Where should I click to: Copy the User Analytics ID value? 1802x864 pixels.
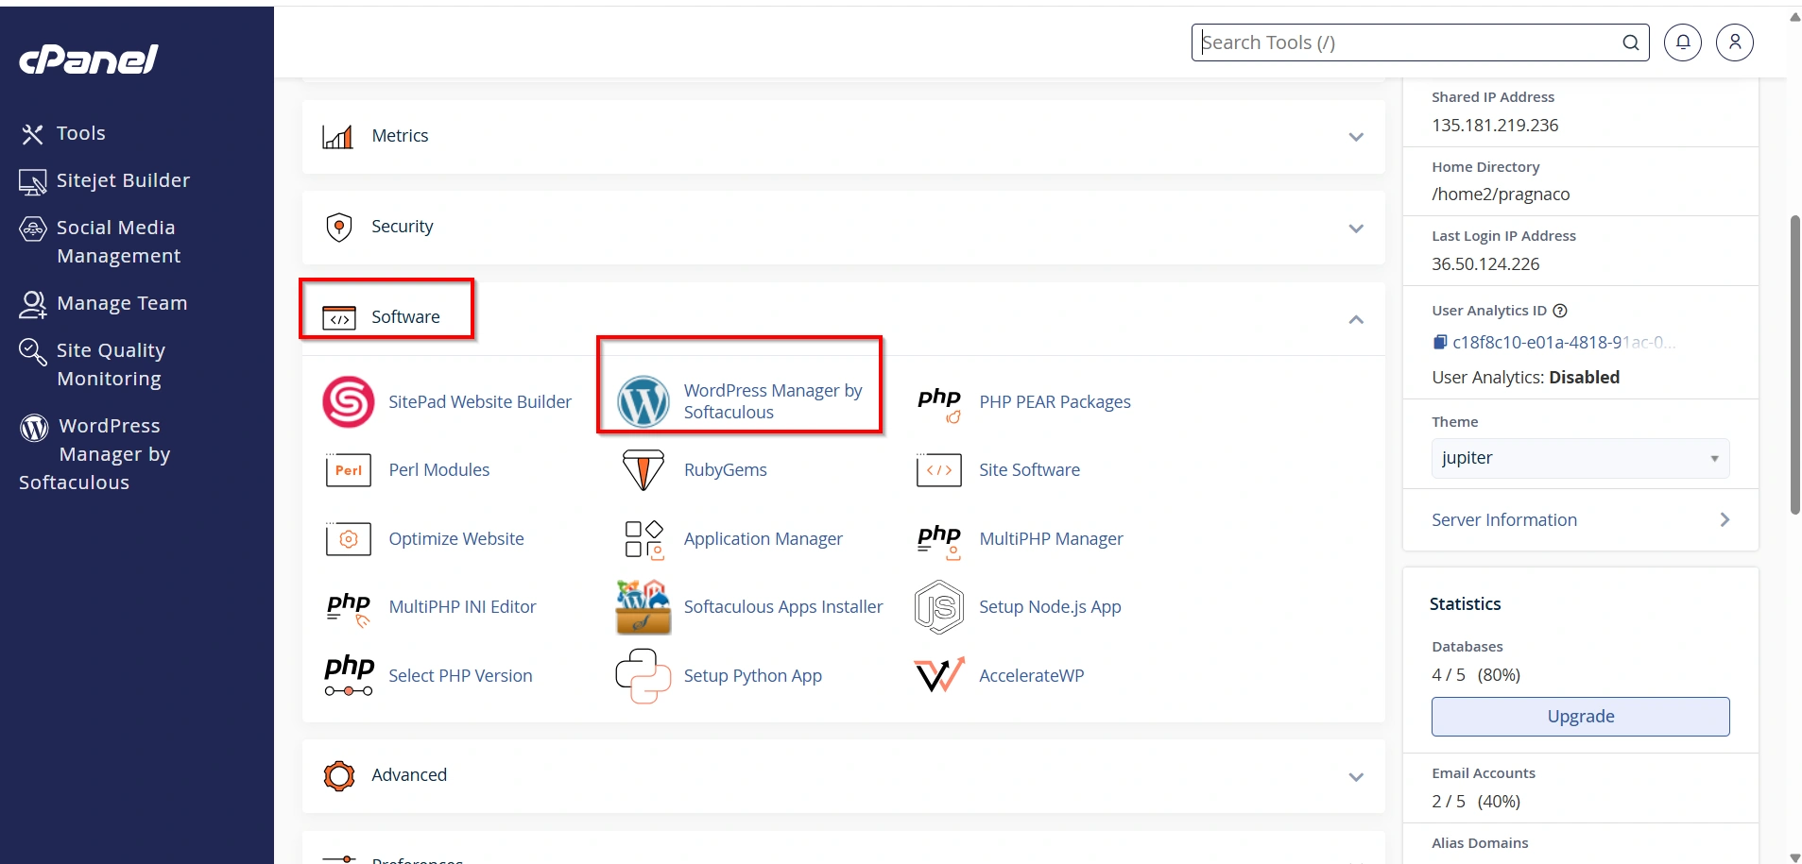[x=1439, y=342]
